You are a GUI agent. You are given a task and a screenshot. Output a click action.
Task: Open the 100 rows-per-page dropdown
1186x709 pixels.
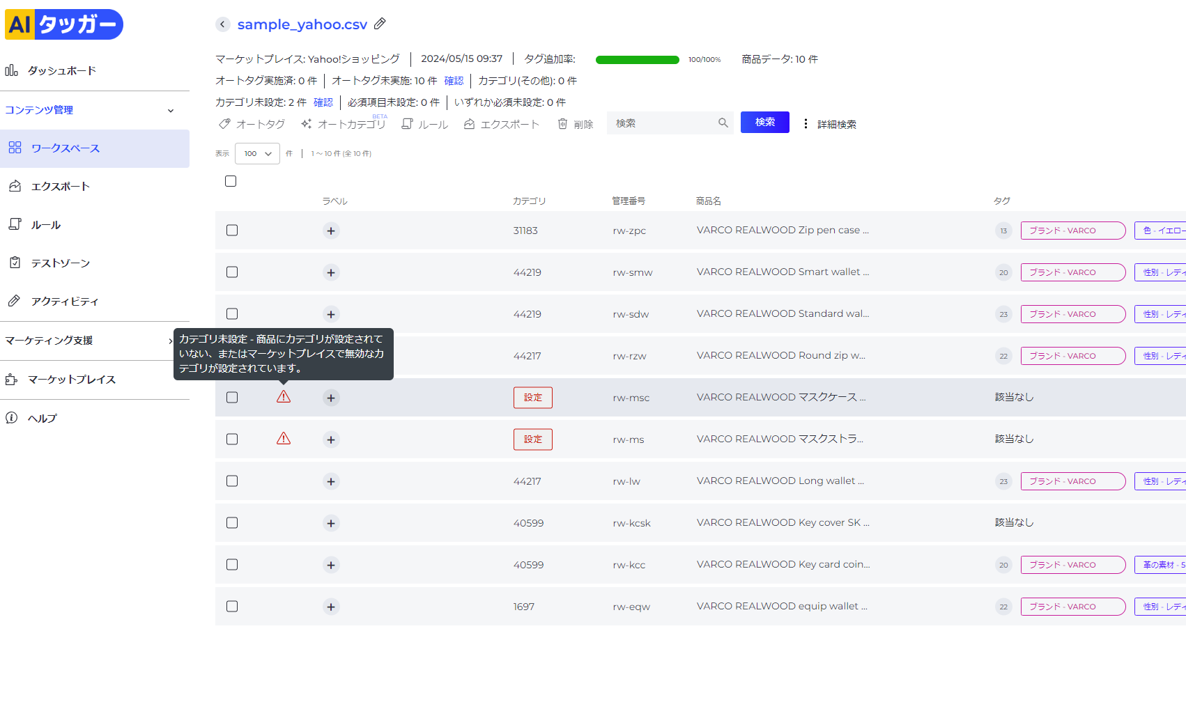(x=257, y=153)
